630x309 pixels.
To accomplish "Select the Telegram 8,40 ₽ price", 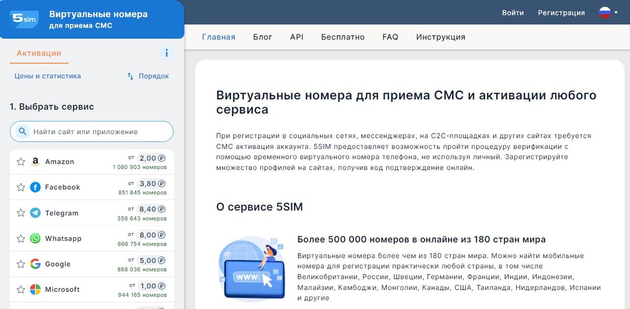I will coord(152,209).
